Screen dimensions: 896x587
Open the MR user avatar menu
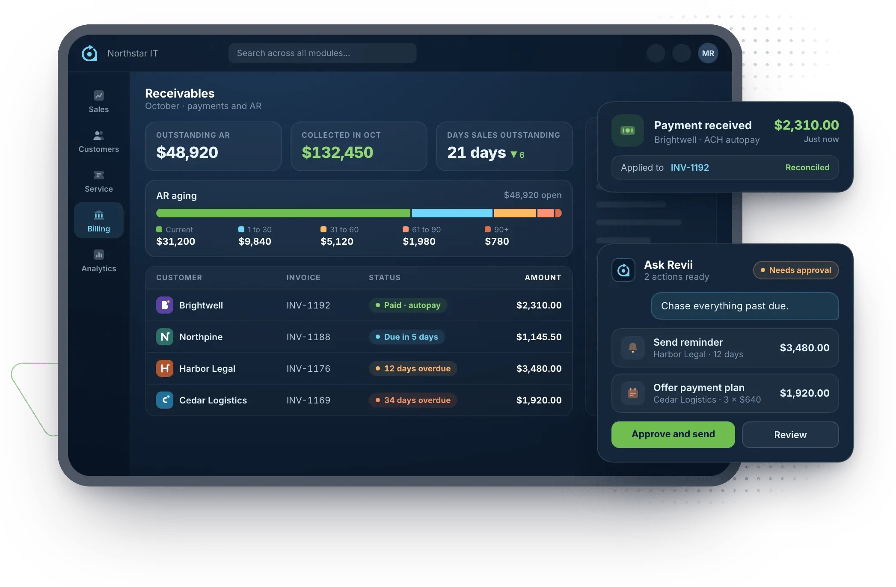click(708, 53)
